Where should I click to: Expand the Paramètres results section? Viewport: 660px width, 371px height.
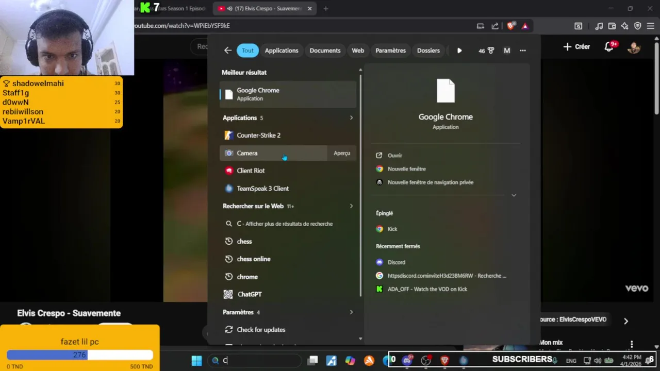[351, 312]
